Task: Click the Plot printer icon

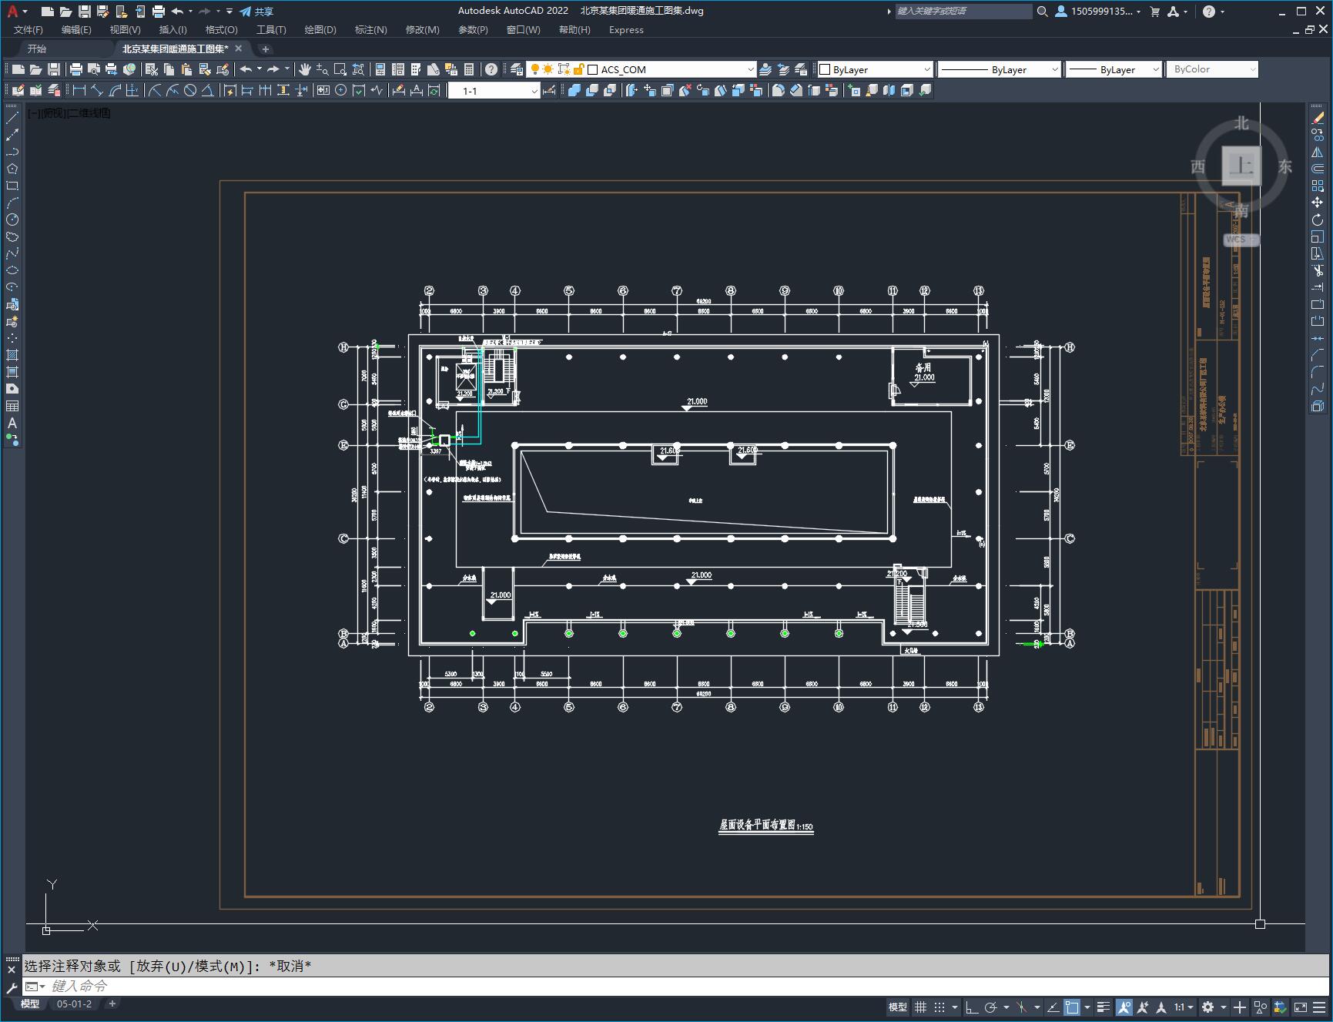Action: 76,69
